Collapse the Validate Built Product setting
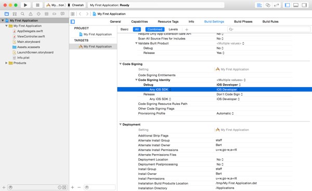 tap(136, 43)
